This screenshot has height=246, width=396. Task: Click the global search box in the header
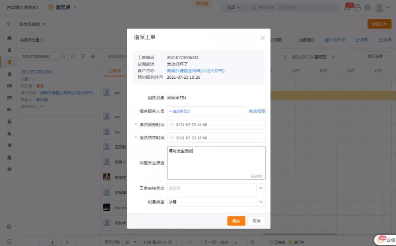pyautogui.click(x=294, y=8)
